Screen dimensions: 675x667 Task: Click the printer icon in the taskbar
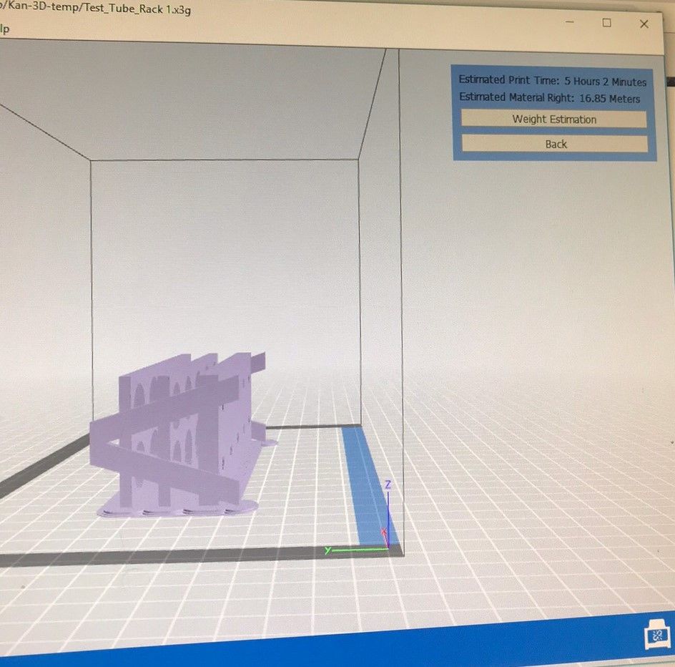point(655,636)
